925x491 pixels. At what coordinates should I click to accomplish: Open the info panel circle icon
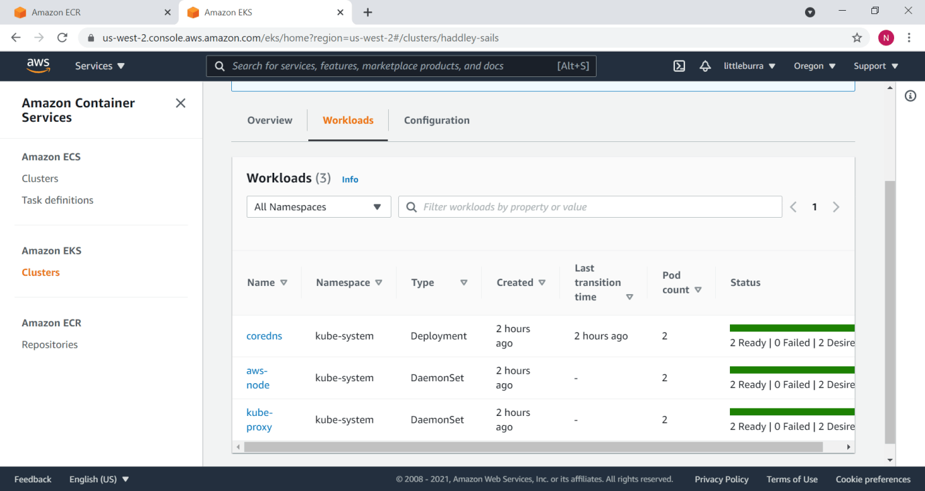(x=910, y=96)
